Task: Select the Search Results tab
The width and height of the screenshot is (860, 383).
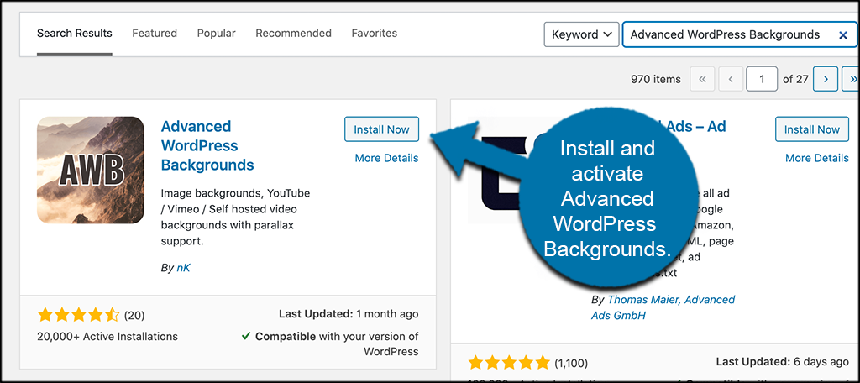Action: coord(75,34)
